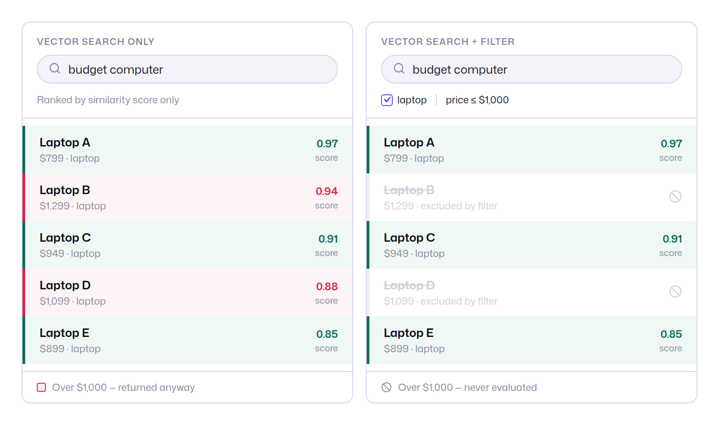The height and width of the screenshot is (425, 719).
Task: Select Laptop E in Vector Search Only list
Action: 187,340
